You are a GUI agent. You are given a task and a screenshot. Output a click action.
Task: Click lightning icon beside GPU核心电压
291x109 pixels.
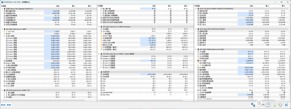(x=198, y=58)
